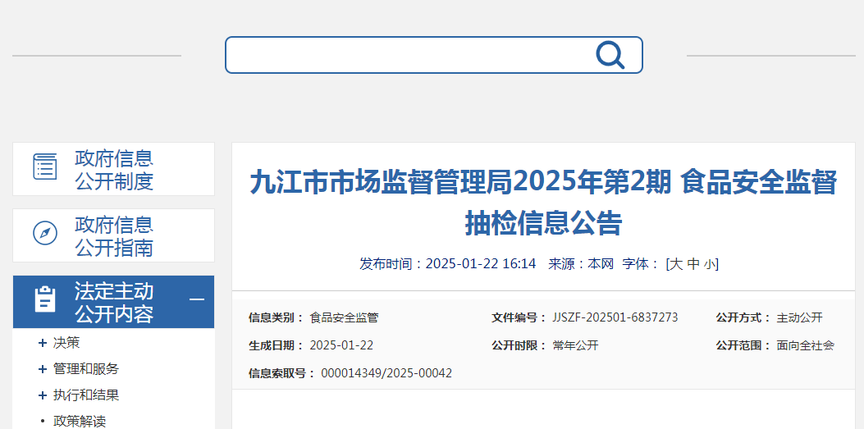Viewport: 864px width, 429px height.
Task: Open the 政府信息公开制度 menu entry
Action: click(x=113, y=169)
